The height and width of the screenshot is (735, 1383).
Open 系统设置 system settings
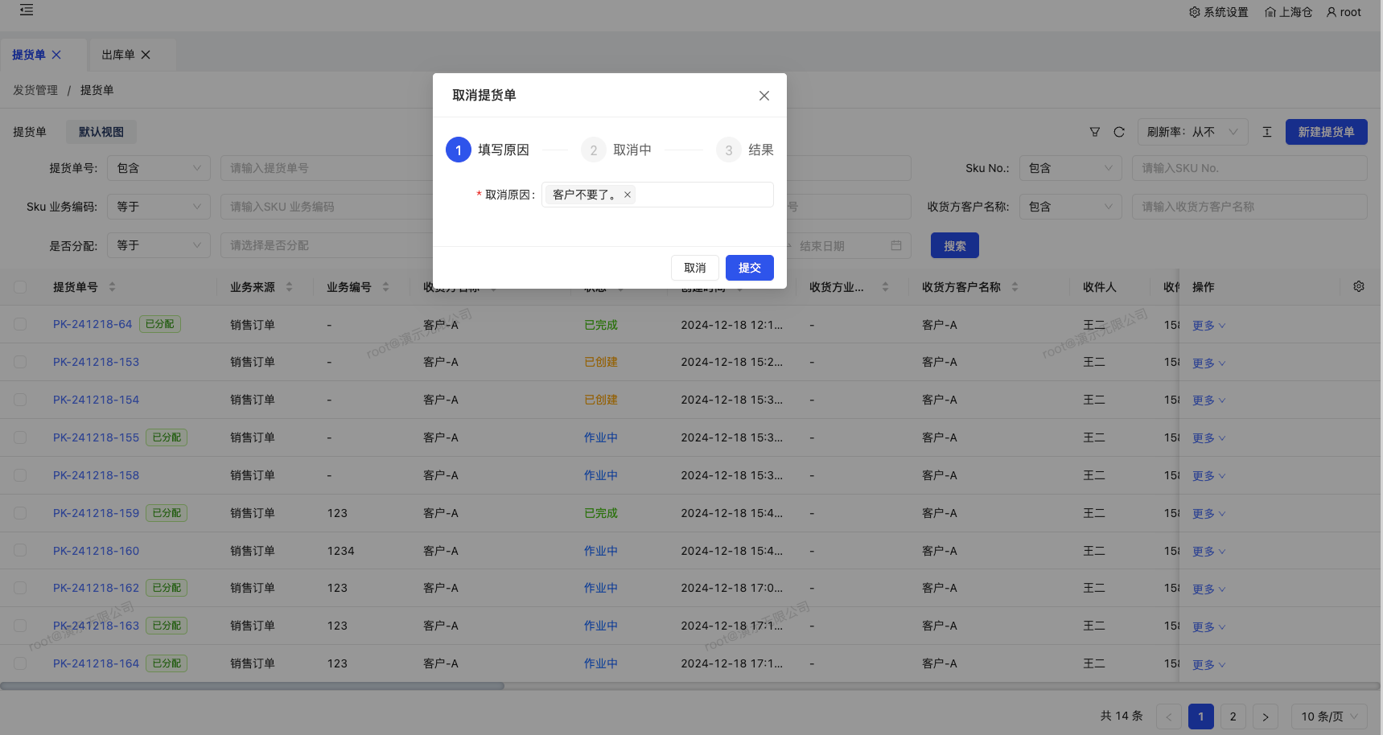[1218, 11]
